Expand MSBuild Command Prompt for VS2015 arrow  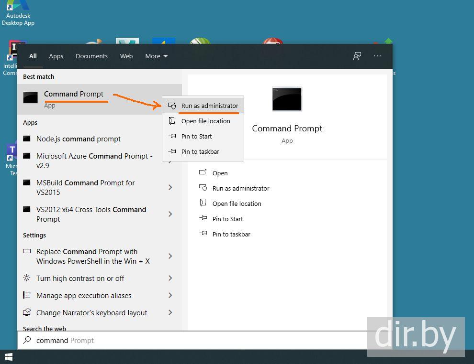point(170,187)
